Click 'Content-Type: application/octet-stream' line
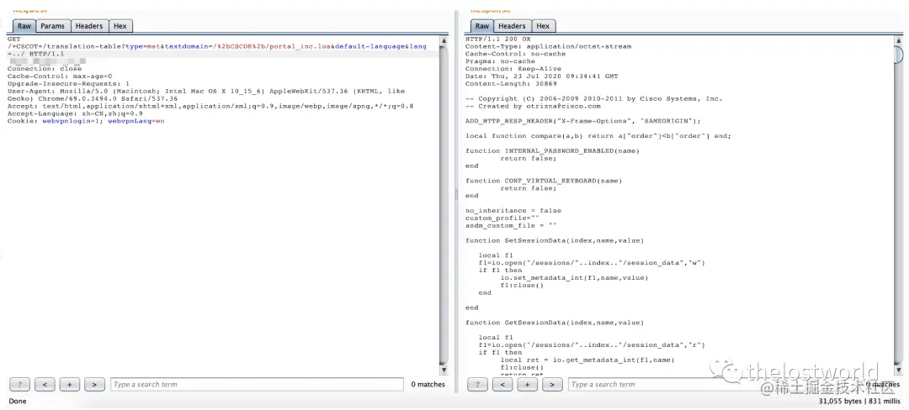 549,46
